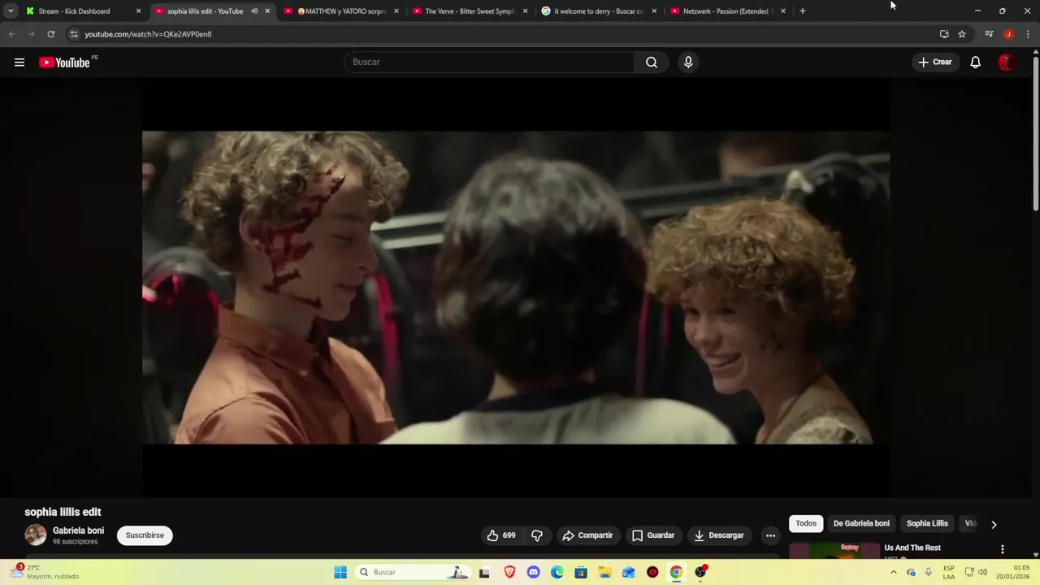Click the Windows taskbar search box
1040x585 pixels.
(x=413, y=572)
